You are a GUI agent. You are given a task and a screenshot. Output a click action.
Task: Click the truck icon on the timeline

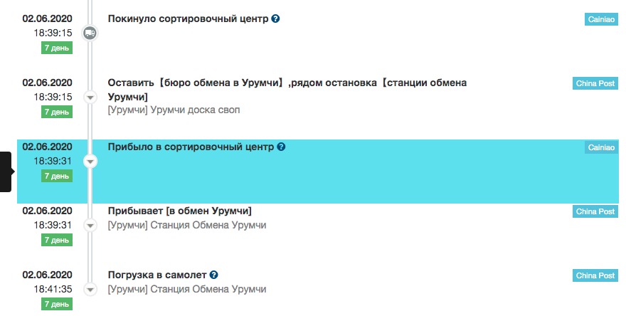[x=90, y=33]
